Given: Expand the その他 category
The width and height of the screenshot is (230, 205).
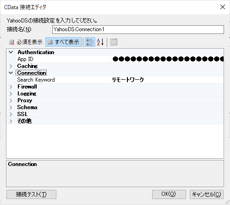Looking at the screenshot, I should click(11, 121).
